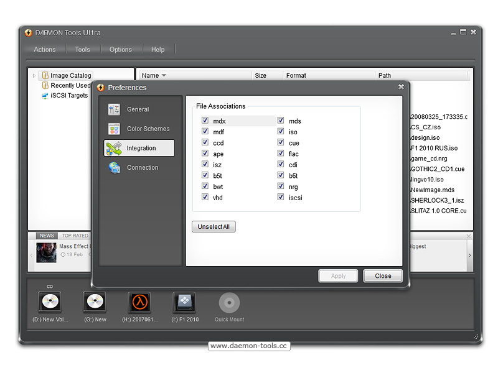Uncheck the b5t file association
Screen dimensions: 498x373
205,175
